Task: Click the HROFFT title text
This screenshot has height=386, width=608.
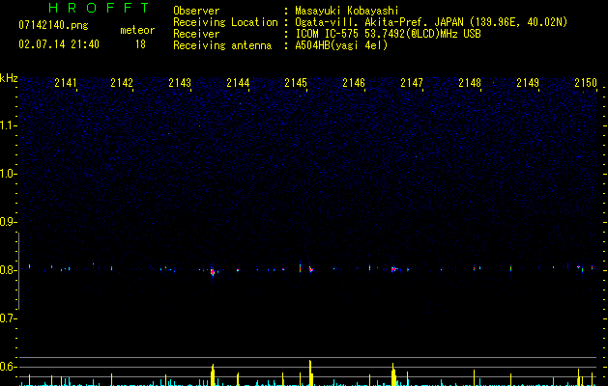Action: click(99, 8)
